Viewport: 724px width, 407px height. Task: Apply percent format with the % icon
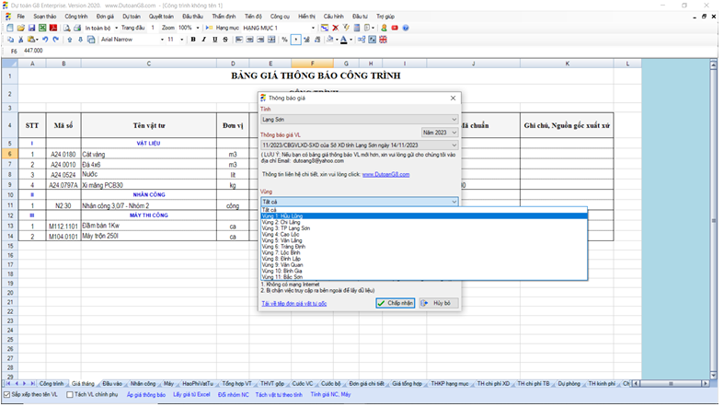pyautogui.click(x=284, y=40)
